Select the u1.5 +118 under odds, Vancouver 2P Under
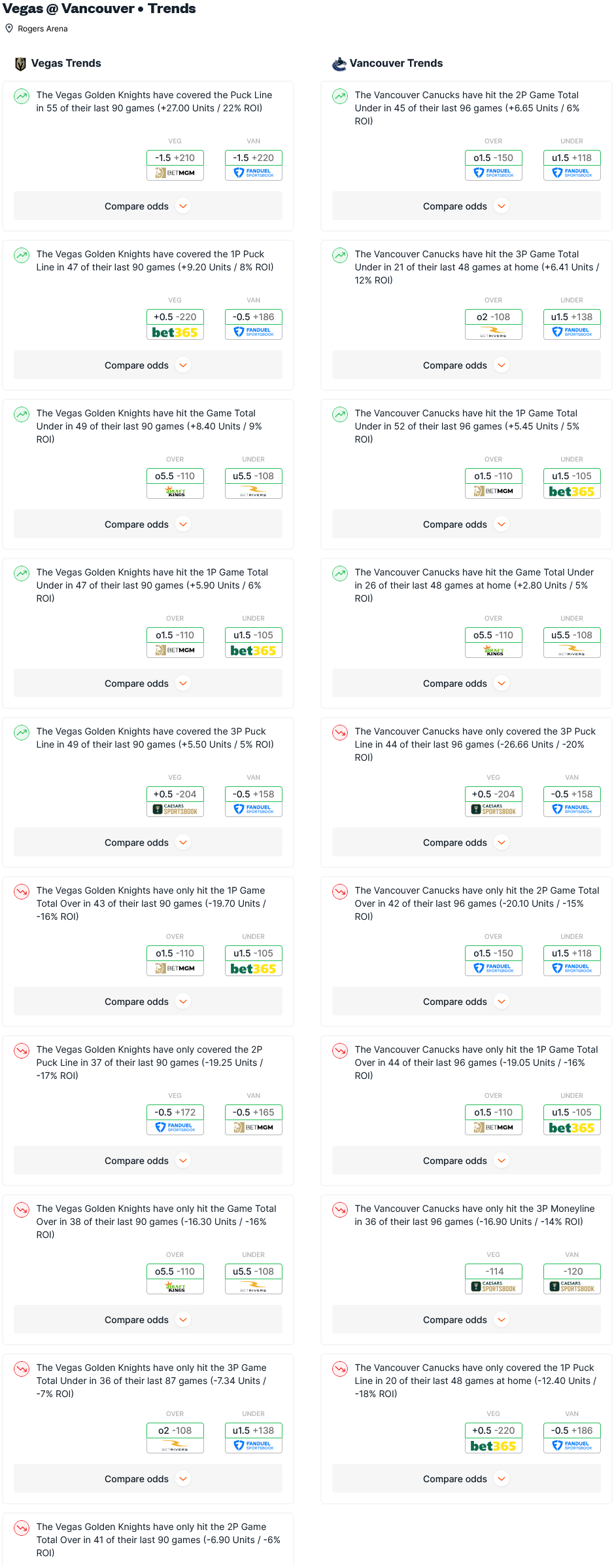614x1566 pixels. 572,158
